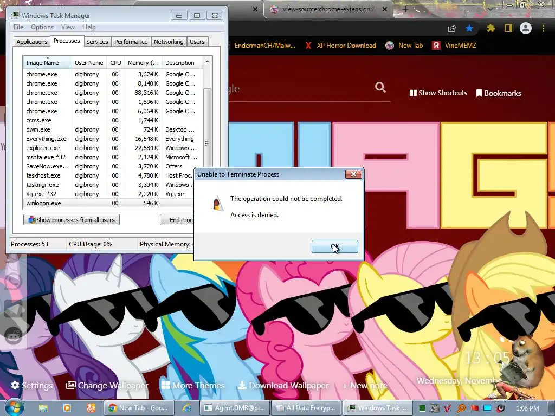Click the process list vertical scrollbar thumb
This screenshot has height=416, width=555.
[208, 127]
